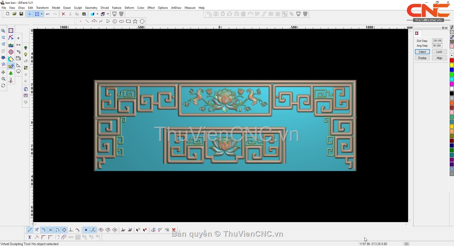Toggle crosshair cursor mode button
The height and width of the screenshot is (246, 454).
[30, 14]
